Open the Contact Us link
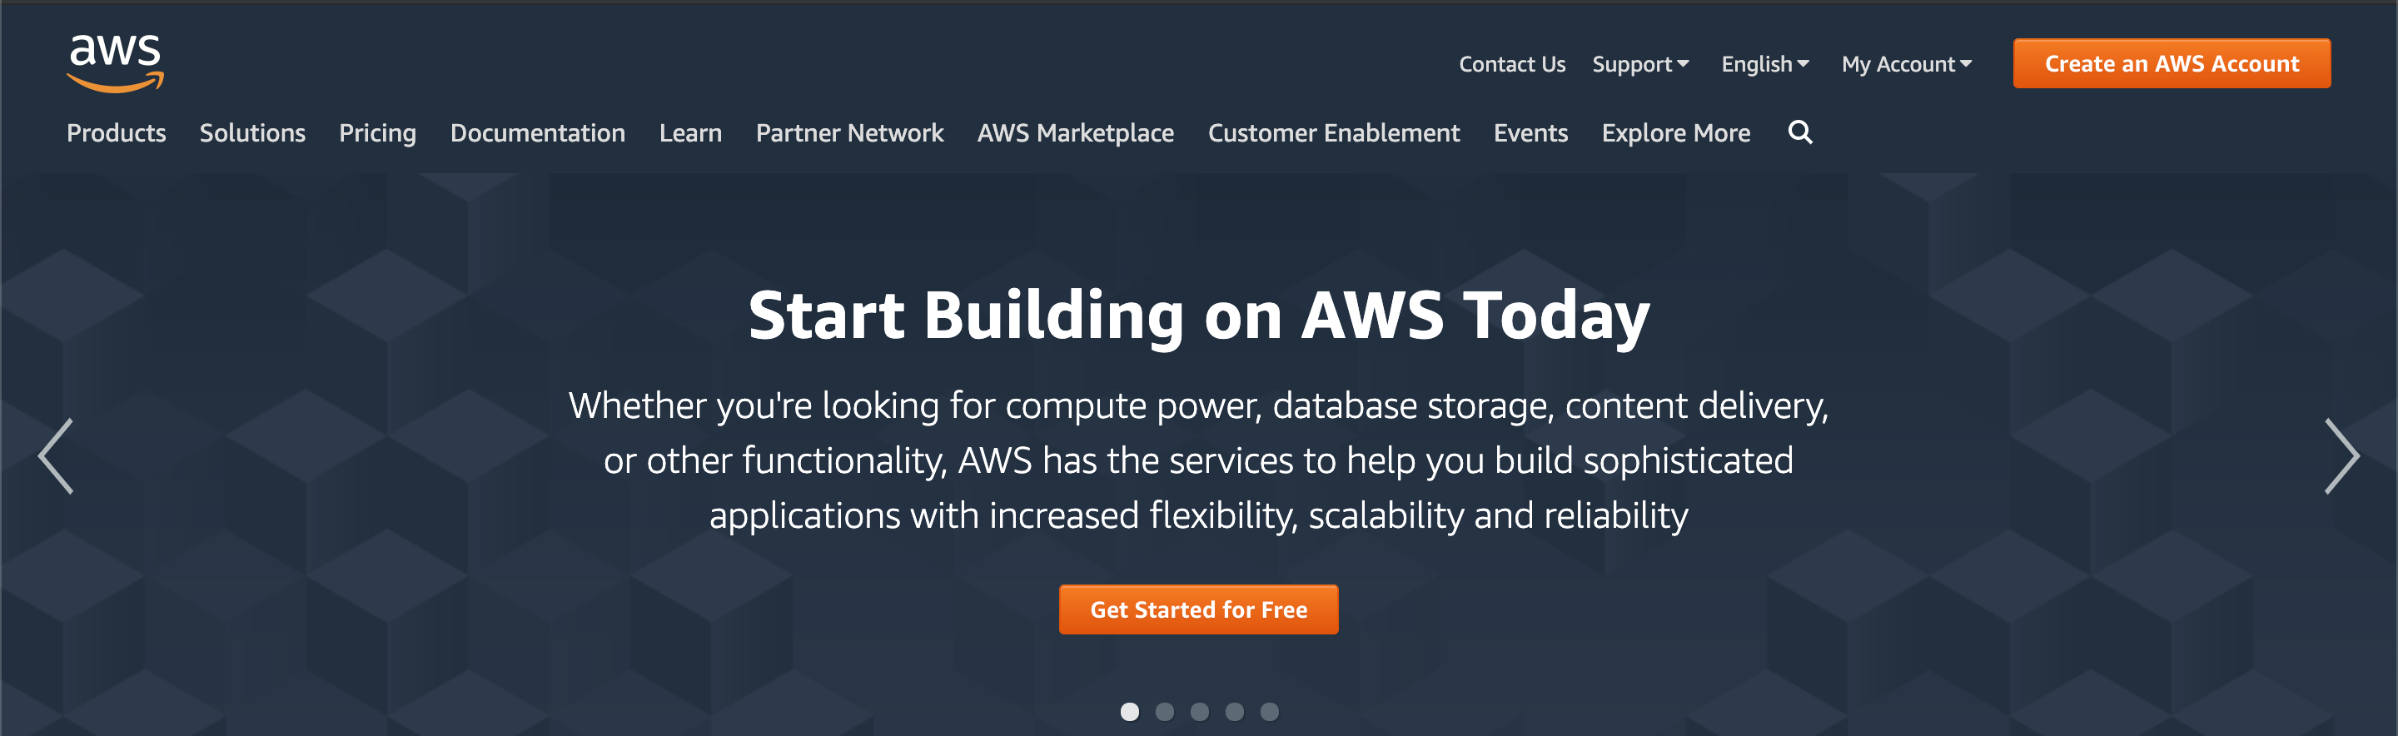Image resolution: width=2398 pixels, height=736 pixels. coord(1512,64)
